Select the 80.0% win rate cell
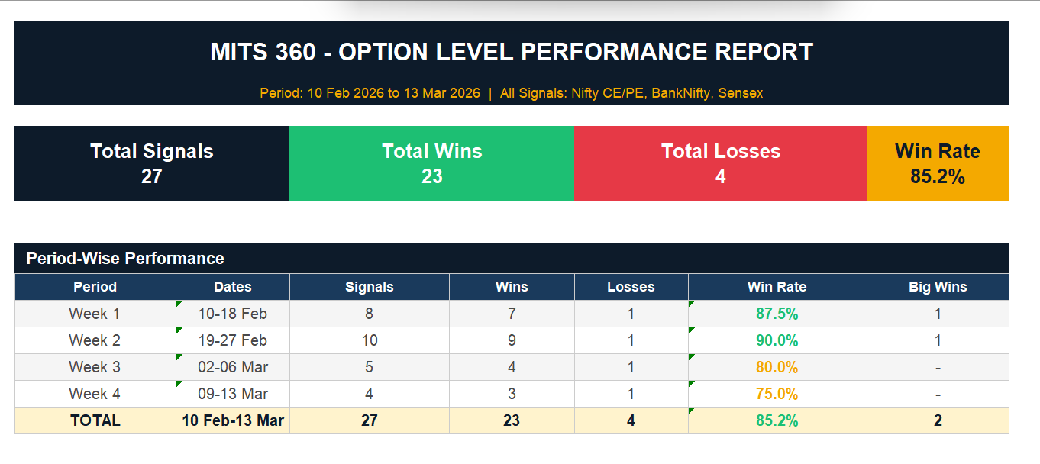Image resolution: width=1040 pixels, height=464 pixels. [777, 367]
